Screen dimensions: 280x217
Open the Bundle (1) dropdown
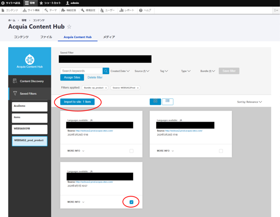pyautogui.click(x=208, y=71)
